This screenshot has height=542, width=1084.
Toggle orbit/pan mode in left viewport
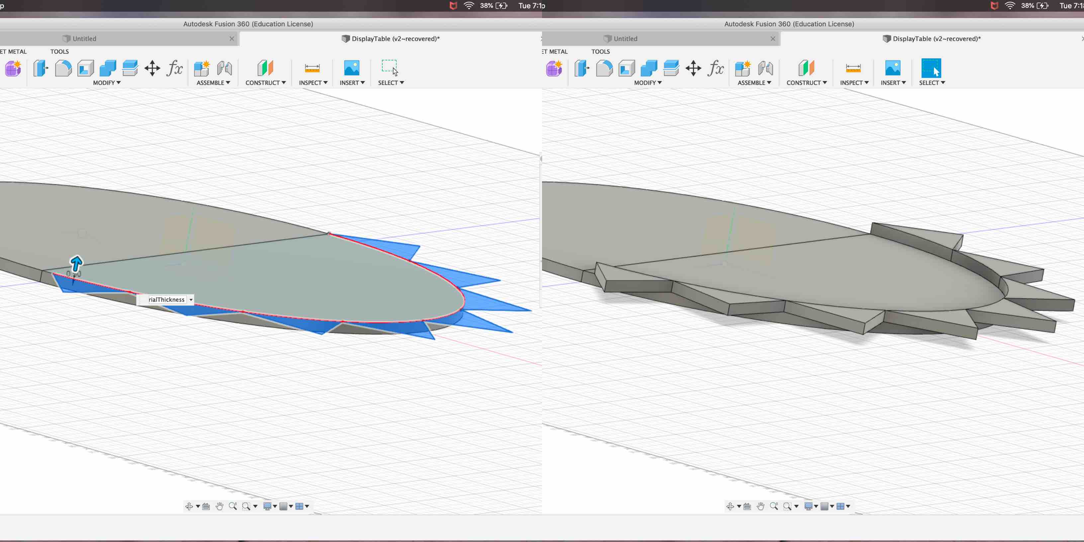189,505
